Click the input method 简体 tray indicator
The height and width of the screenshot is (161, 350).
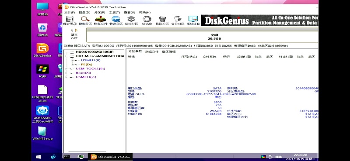[279, 157]
